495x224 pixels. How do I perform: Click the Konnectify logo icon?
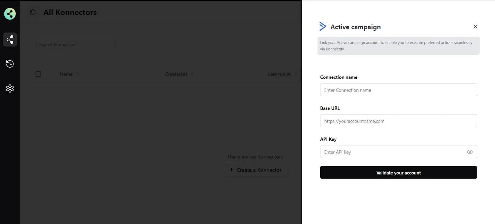pyautogui.click(x=10, y=14)
